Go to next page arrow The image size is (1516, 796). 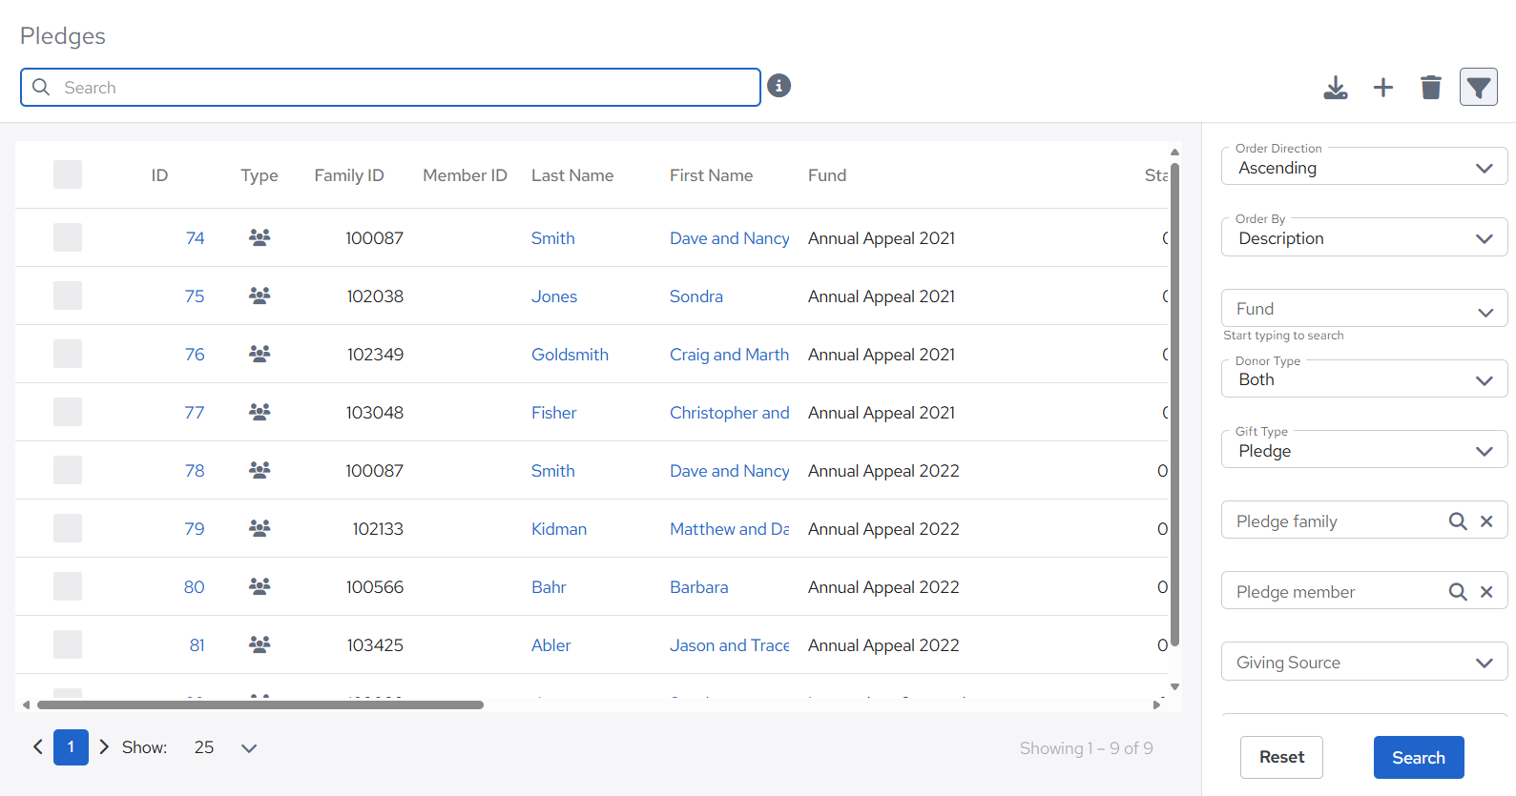[104, 747]
